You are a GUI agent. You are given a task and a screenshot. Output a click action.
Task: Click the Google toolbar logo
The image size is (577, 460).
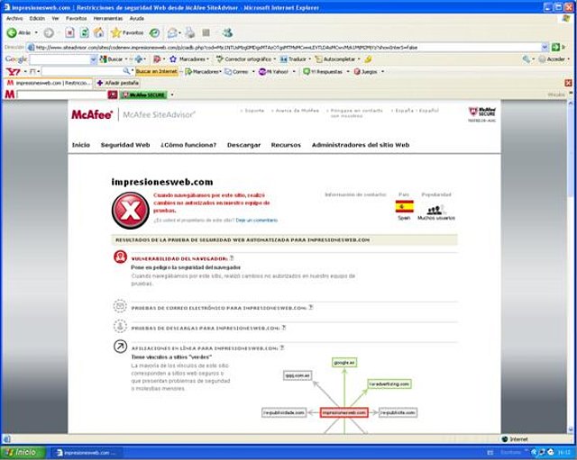[x=16, y=59]
